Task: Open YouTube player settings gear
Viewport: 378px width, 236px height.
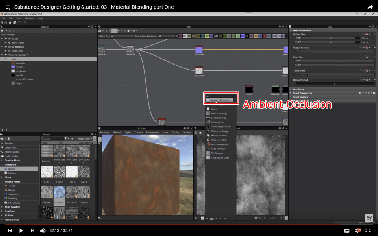Action: tap(358, 231)
